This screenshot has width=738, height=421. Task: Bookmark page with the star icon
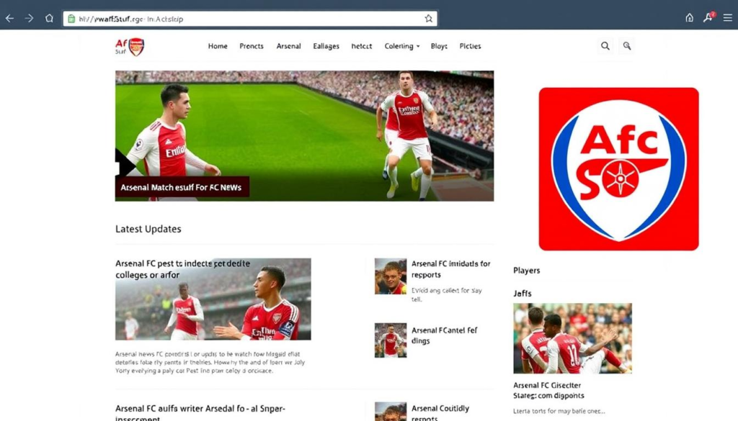click(428, 19)
